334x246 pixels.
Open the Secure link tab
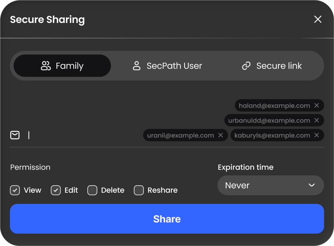272,66
